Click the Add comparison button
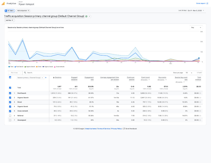This screenshot has height=163, width=211. (x=23, y=11)
